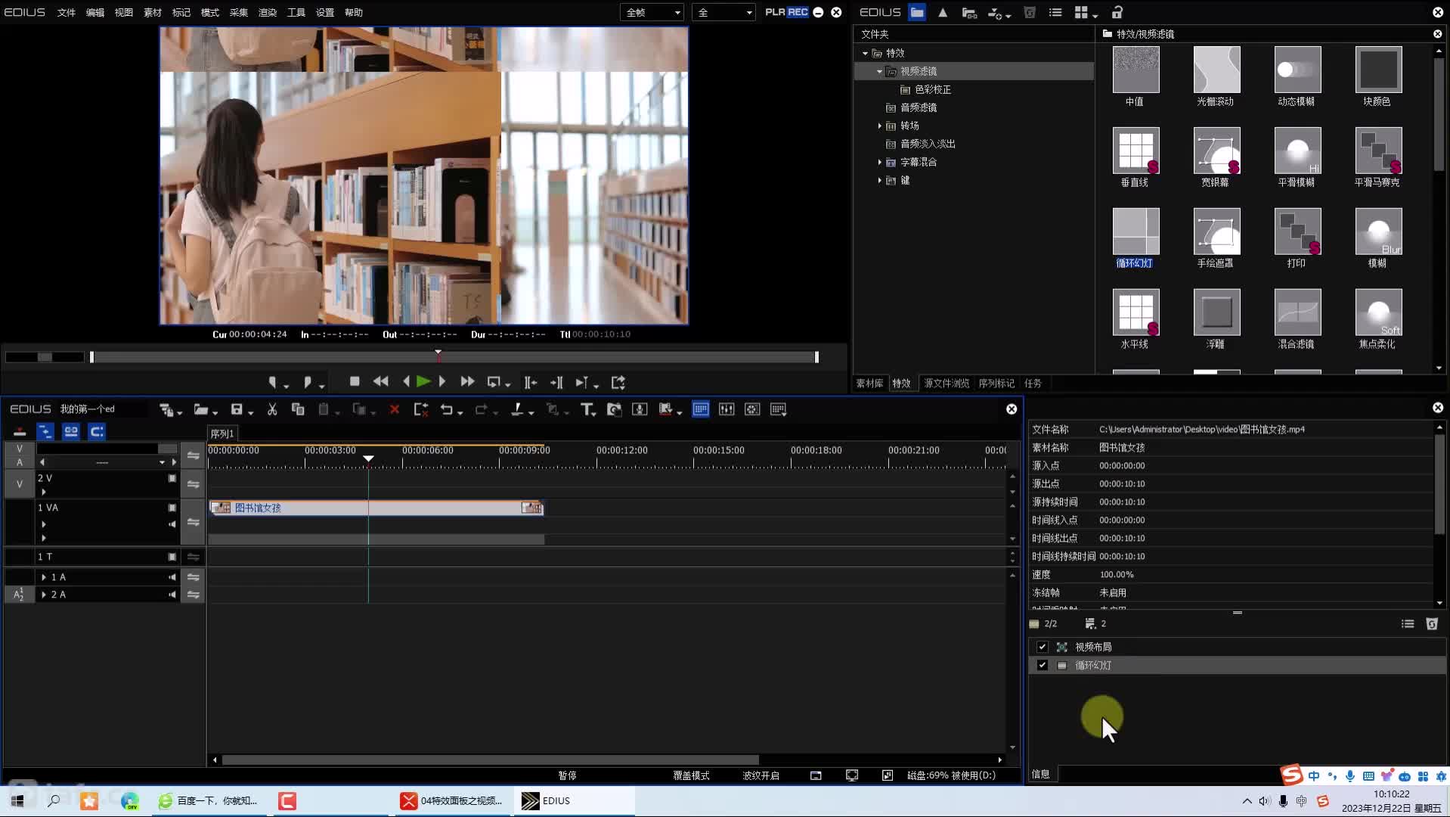Select the 图书馆女孩 clip on timeline
Viewport: 1450px width, 817px height.
click(x=376, y=508)
